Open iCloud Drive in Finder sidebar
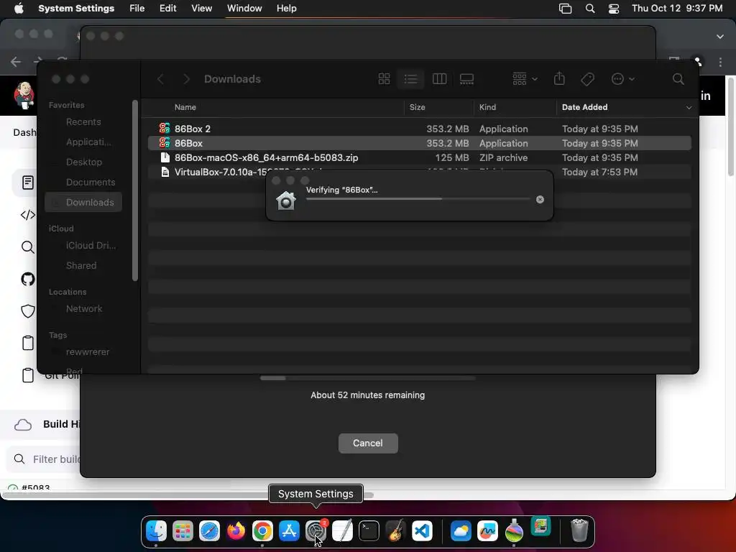 coord(83,246)
